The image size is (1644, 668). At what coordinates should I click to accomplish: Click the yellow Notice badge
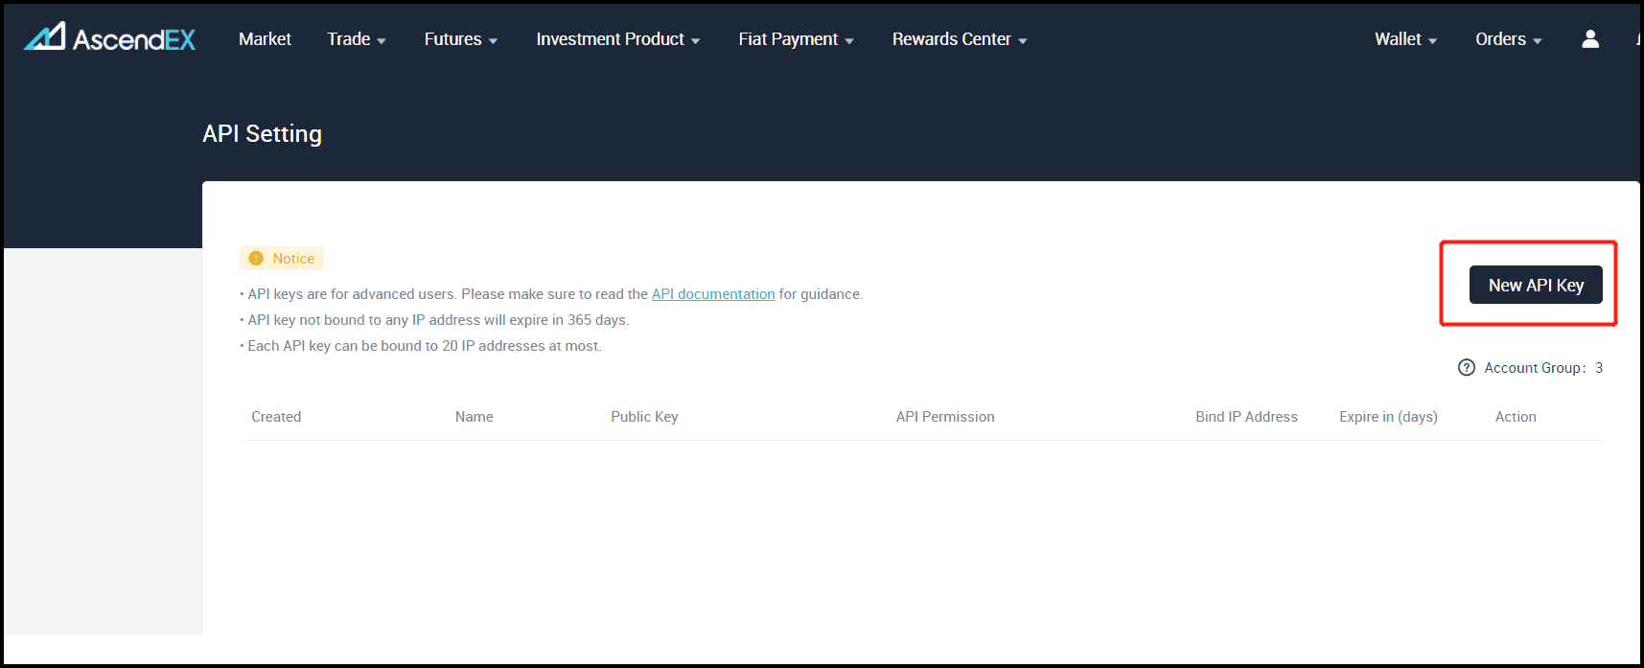point(282,258)
